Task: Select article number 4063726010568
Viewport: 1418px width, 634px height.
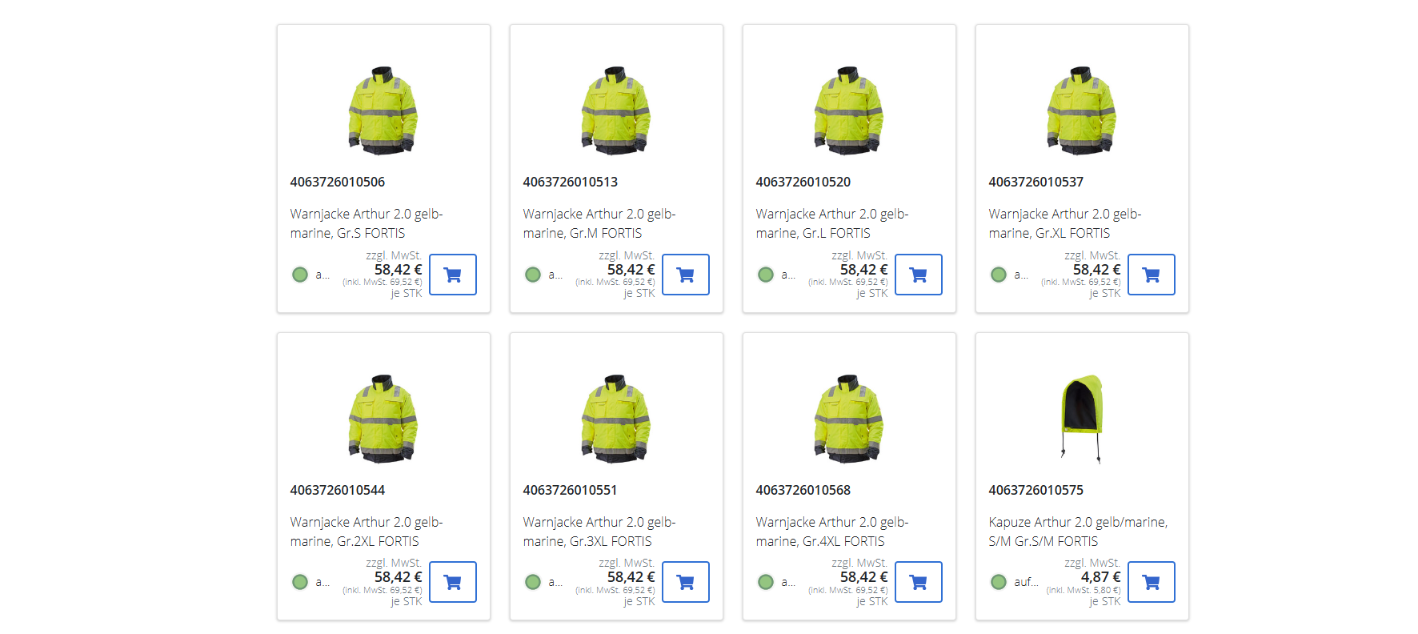Action: [x=803, y=490]
